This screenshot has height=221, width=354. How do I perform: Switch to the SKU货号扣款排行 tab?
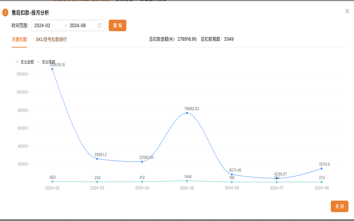[51, 40]
